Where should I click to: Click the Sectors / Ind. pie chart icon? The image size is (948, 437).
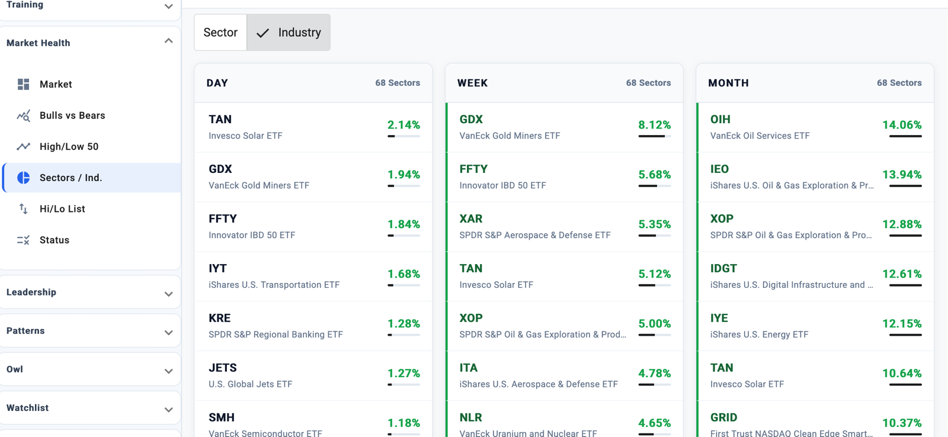(x=23, y=177)
